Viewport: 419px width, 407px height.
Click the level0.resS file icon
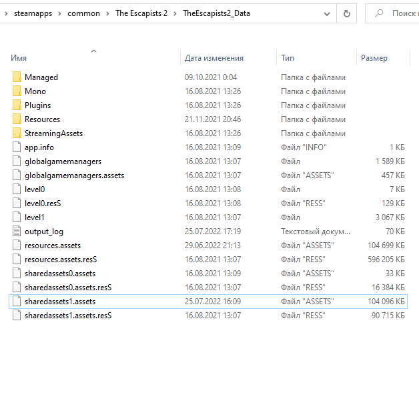[17, 203]
